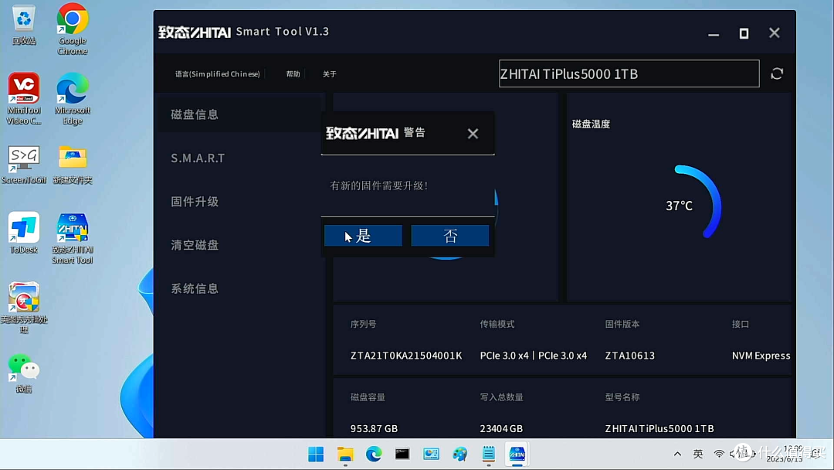This screenshot has height=470, width=834.
Task: Show hidden tray icons chevron
Action: 677,454
